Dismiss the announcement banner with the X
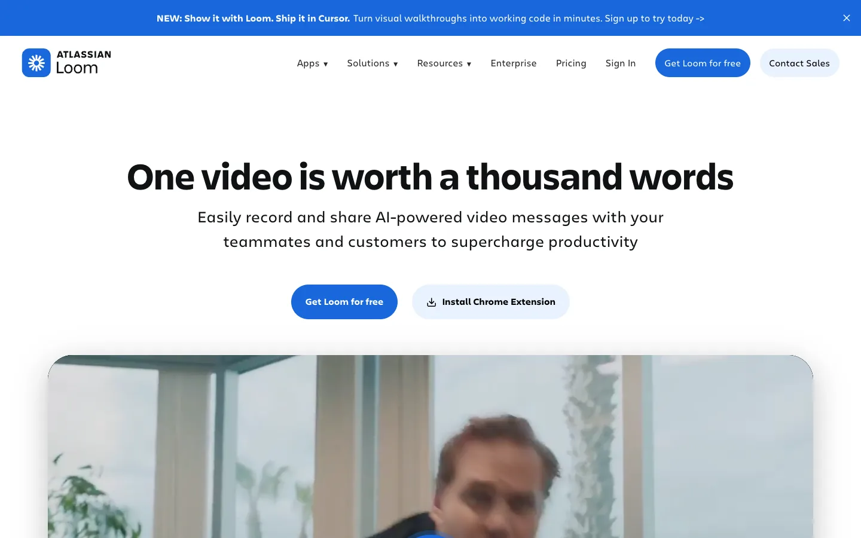The height and width of the screenshot is (538, 861). pyautogui.click(x=847, y=18)
